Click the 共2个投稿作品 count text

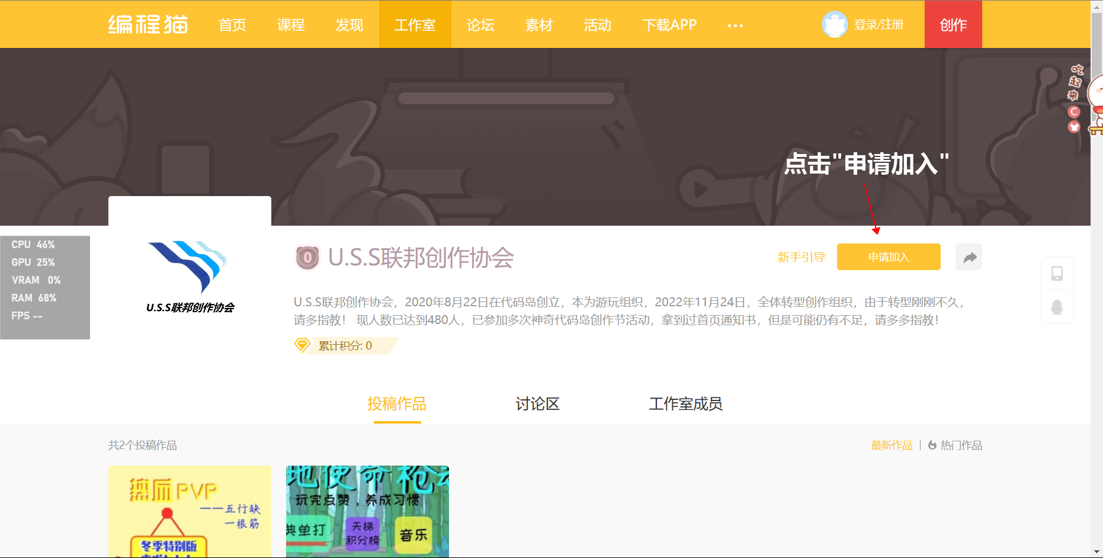pyautogui.click(x=143, y=445)
